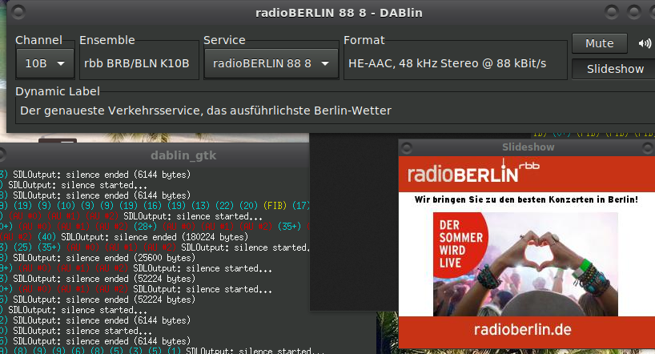Viewport: 655px width, 354px height.
Task: Toggle the Slideshow button
Action: [614, 69]
